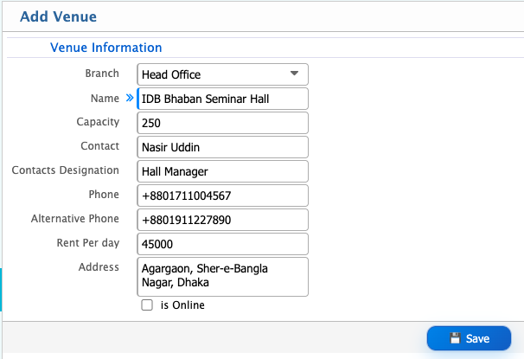Click inside the Address text area

222,276
